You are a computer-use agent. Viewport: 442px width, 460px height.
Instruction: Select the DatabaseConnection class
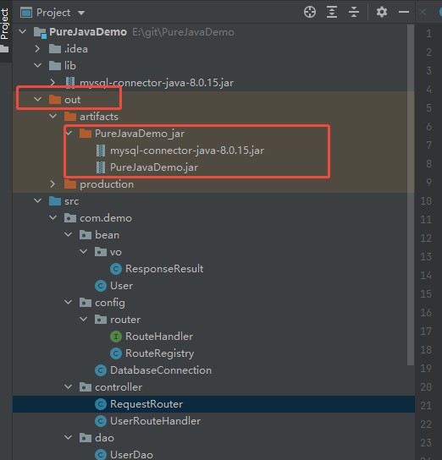[161, 370]
